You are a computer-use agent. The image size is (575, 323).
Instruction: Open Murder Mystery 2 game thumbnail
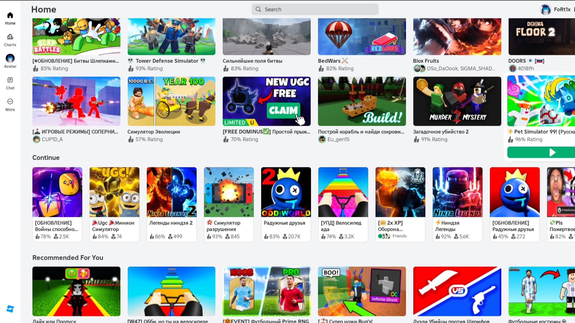tap(457, 101)
